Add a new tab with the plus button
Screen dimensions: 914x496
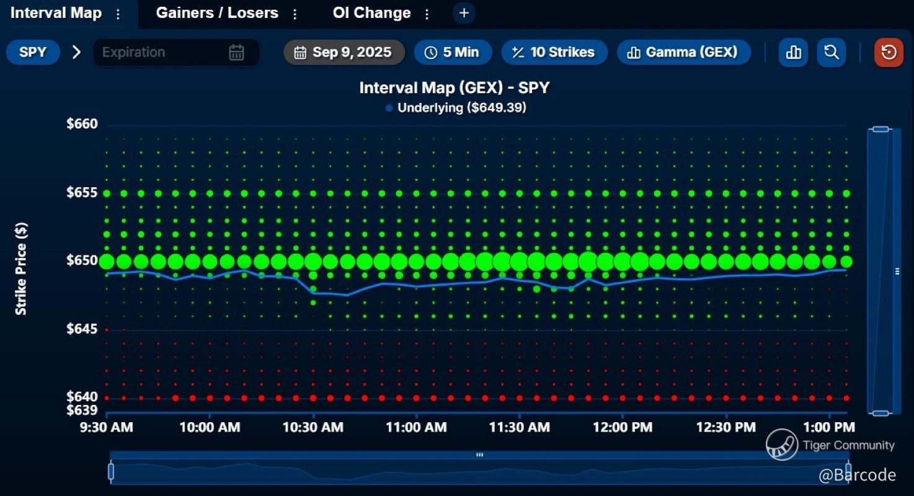[x=464, y=13]
